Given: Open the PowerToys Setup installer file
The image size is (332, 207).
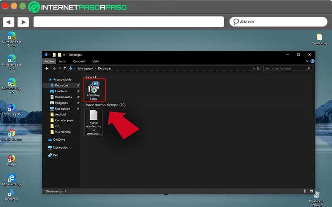Looking at the screenshot, I should (94, 90).
